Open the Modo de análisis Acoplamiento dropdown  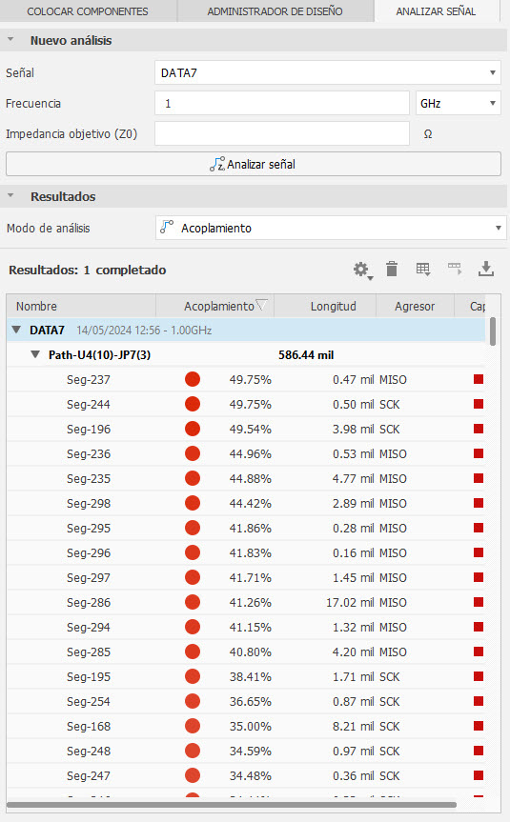(x=331, y=228)
